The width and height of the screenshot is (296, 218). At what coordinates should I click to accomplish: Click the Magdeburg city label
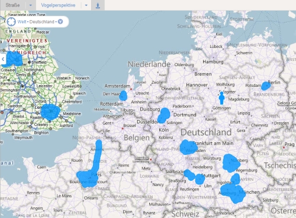(x=239, y=99)
